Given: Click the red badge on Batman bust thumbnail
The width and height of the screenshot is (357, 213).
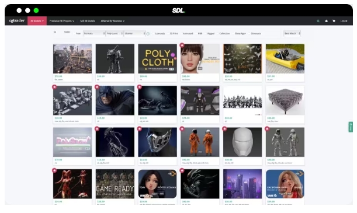Looking at the screenshot, I should [97, 87].
